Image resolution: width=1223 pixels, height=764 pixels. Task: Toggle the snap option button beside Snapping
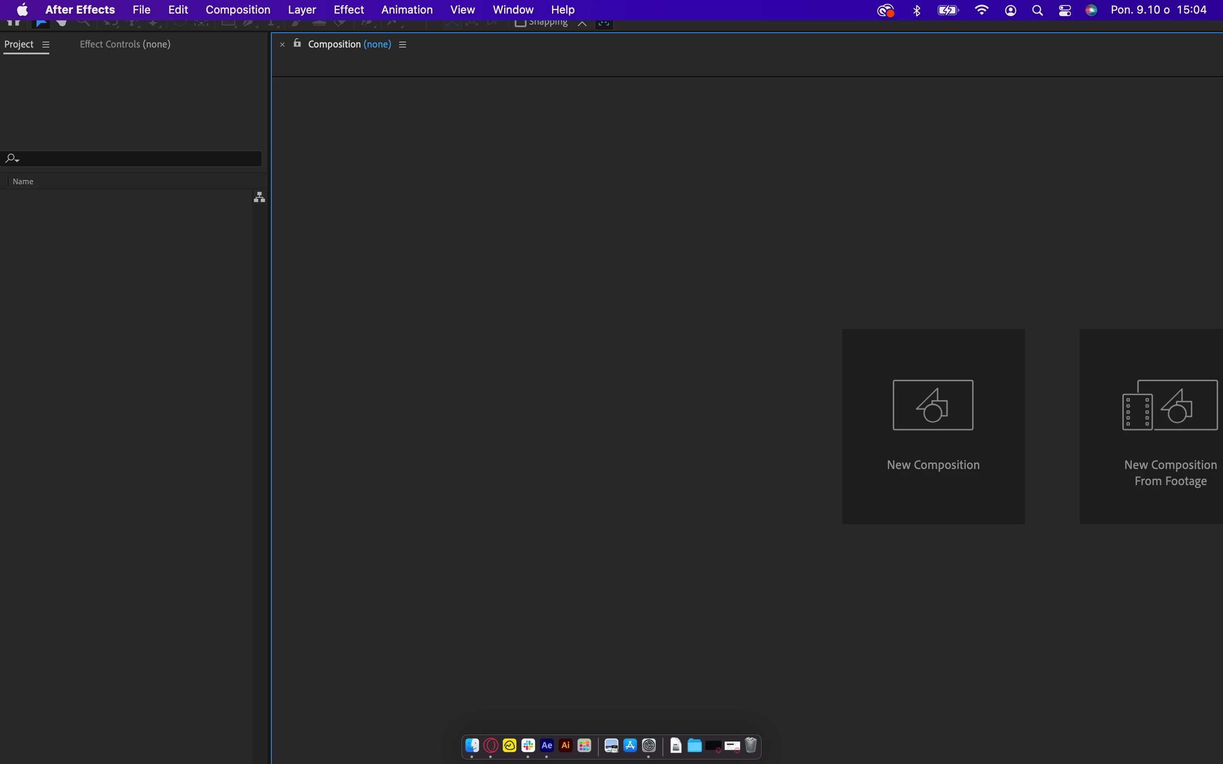[x=582, y=23]
